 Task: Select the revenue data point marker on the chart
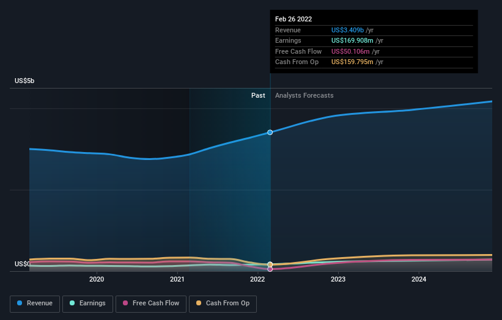(x=270, y=133)
